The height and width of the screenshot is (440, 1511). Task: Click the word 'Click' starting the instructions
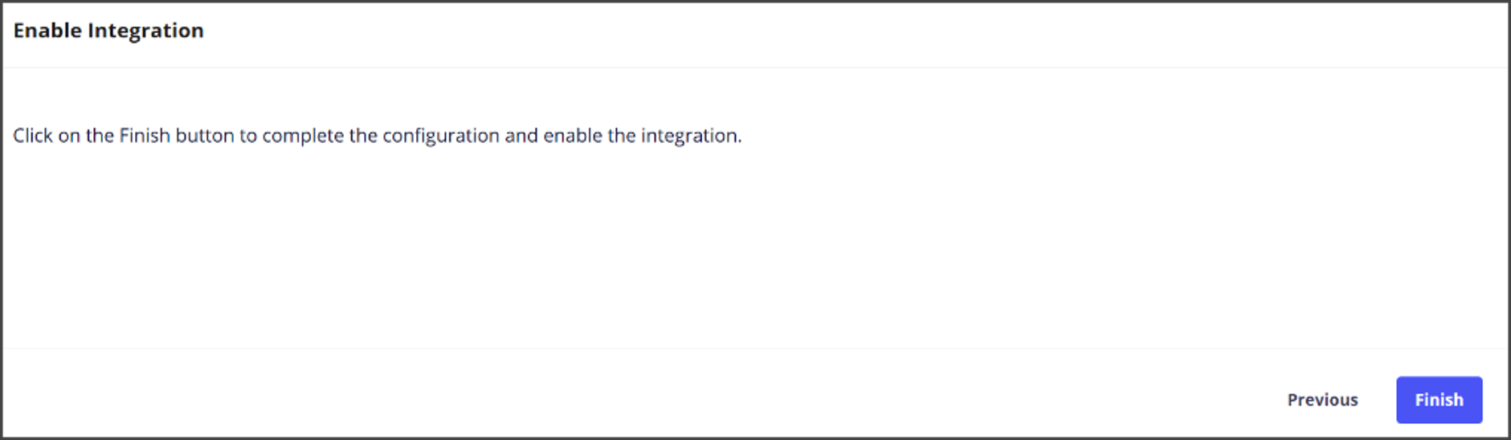click(33, 136)
